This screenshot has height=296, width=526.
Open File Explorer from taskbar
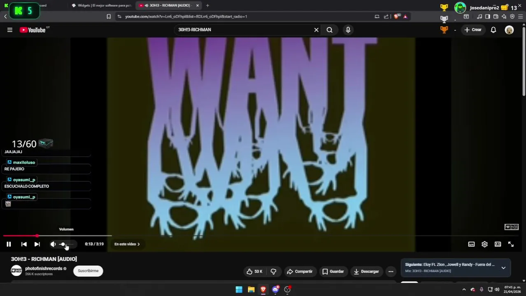tap(251, 289)
